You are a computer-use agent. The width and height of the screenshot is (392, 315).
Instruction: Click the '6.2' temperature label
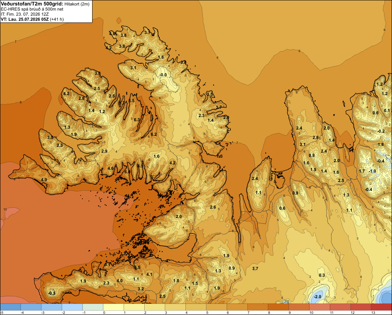point(154,134)
